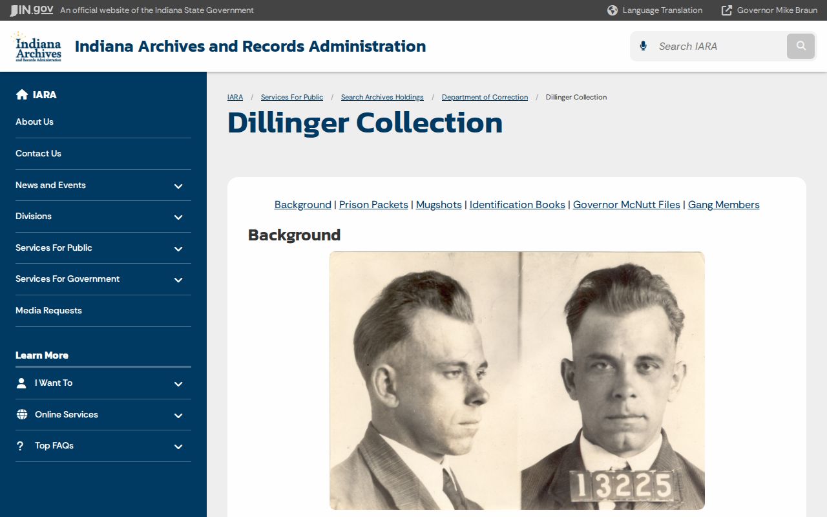This screenshot has width=827, height=517.
Task: Click the IARA home icon in sidebar
Action: [x=22, y=94]
